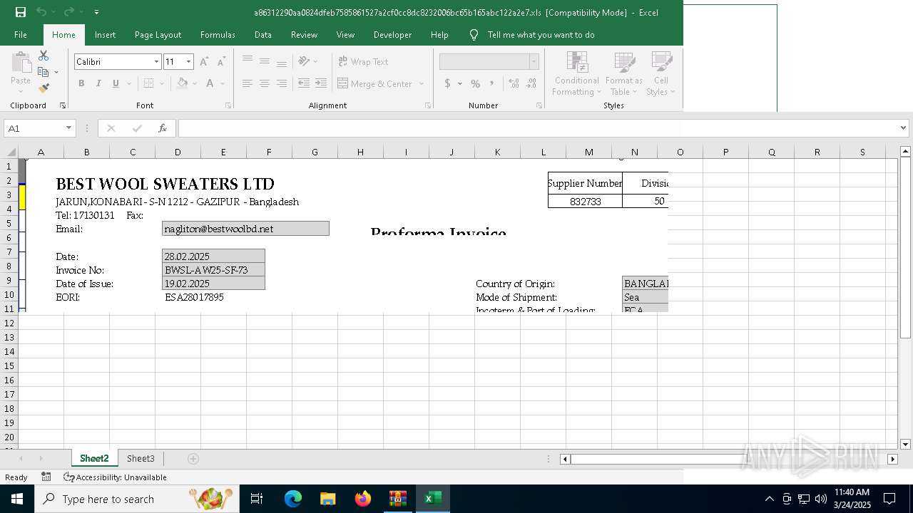This screenshot has height=513, width=913.
Task: Toggle Underline formatting
Action: 116,83
